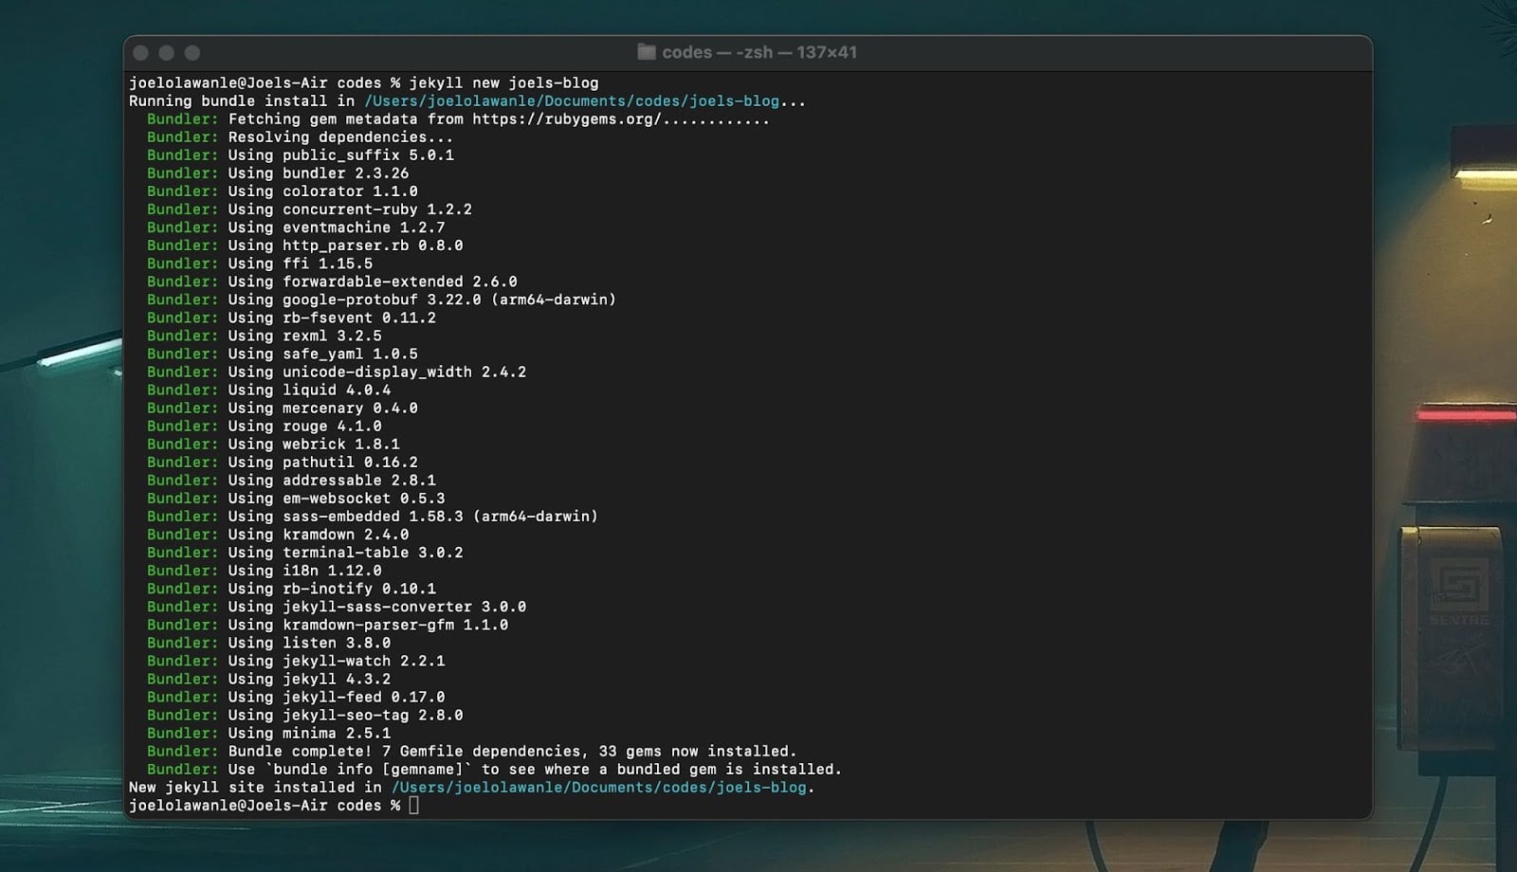1517x872 pixels.
Task: Click the joels-blog path in the 'New jekyll site installed' line
Action: [x=598, y=788]
